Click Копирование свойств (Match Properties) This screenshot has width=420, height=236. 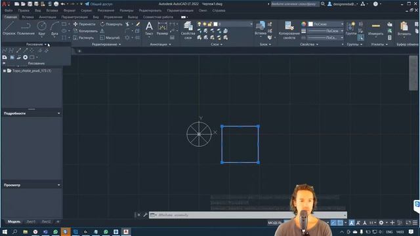point(289,30)
